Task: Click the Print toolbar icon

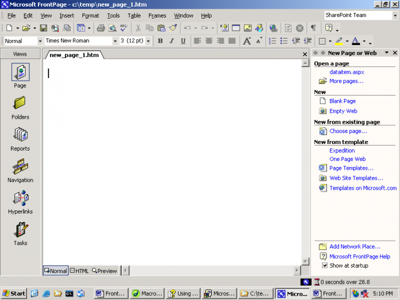Action: coord(101,28)
